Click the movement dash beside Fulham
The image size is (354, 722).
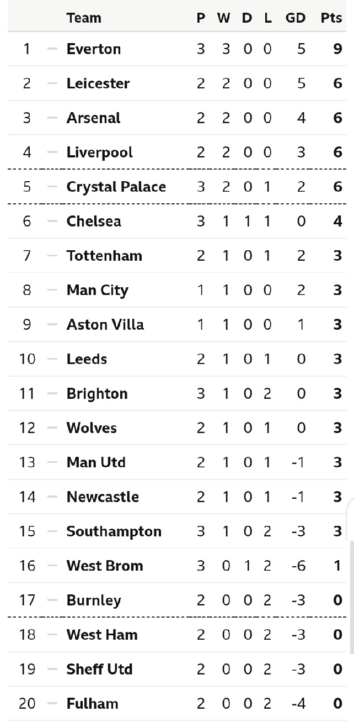pos(52,704)
